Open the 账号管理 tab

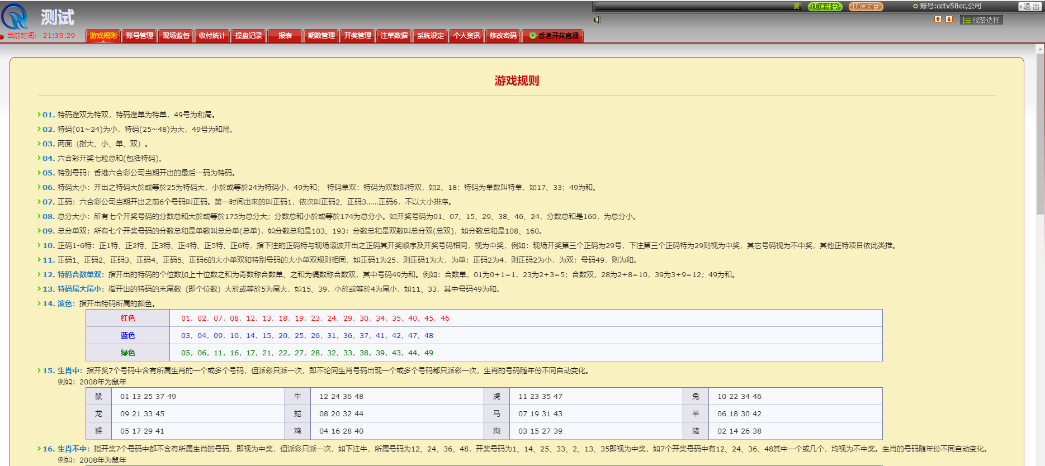[x=140, y=36]
